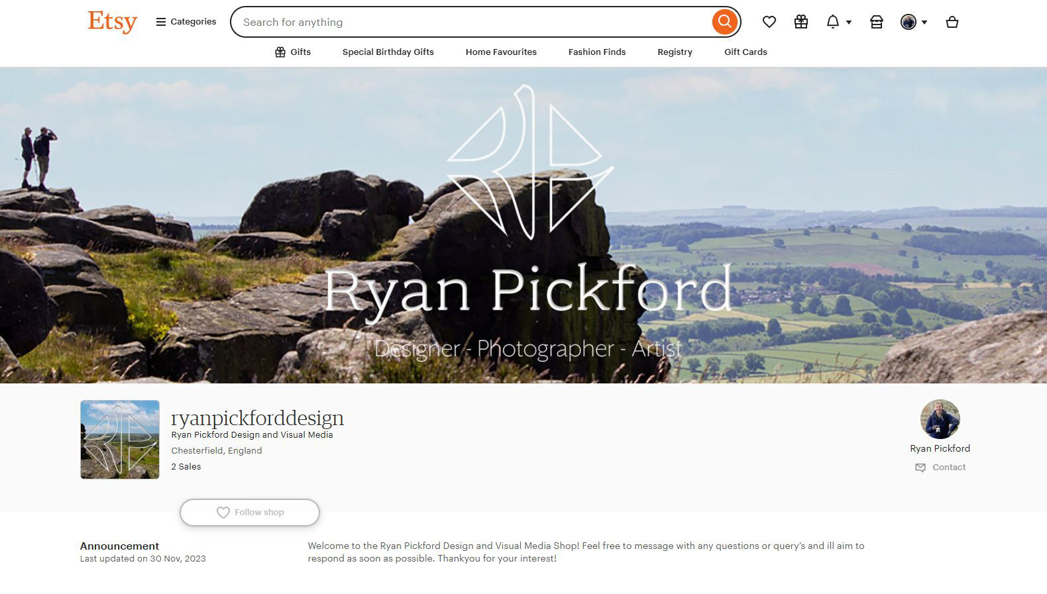Open Ryan Pickford owner profile photo
Viewport: 1047px width, 594px height.
pos(940,419)
